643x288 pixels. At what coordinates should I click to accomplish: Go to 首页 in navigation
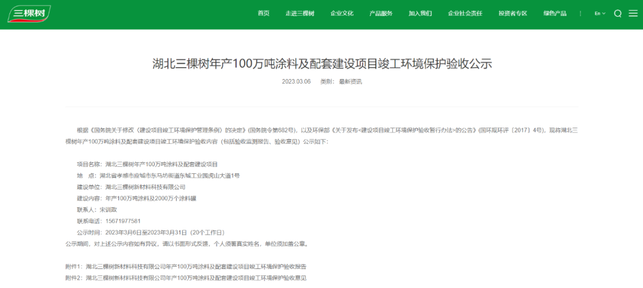[263, 14]
